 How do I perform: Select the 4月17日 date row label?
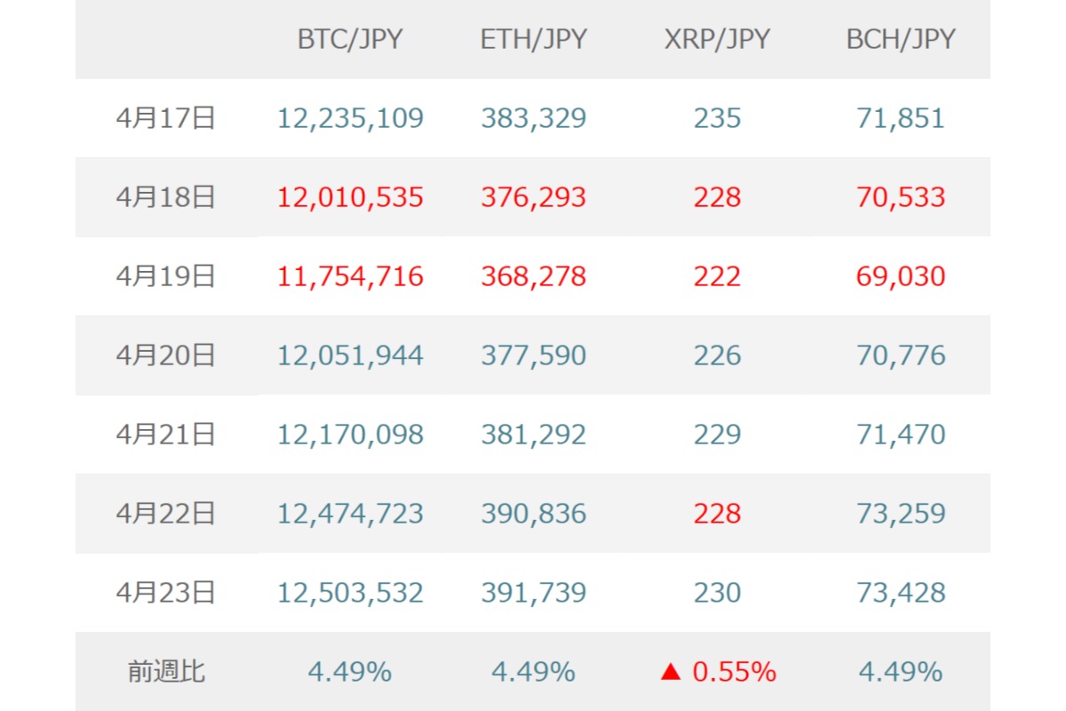pos(166,118)
